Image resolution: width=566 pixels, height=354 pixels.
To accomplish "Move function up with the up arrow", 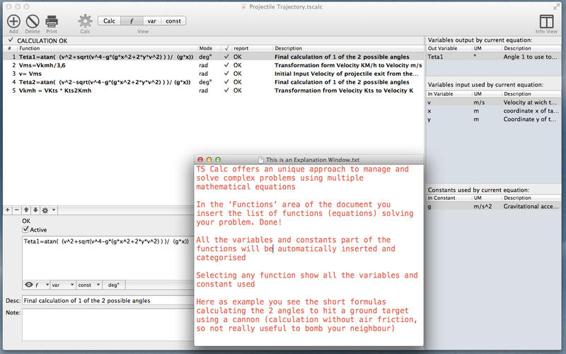I will point(27,210).
